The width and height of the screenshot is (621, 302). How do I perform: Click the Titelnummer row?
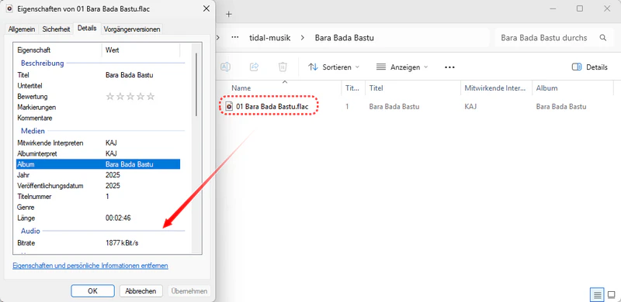pos(99,196)
